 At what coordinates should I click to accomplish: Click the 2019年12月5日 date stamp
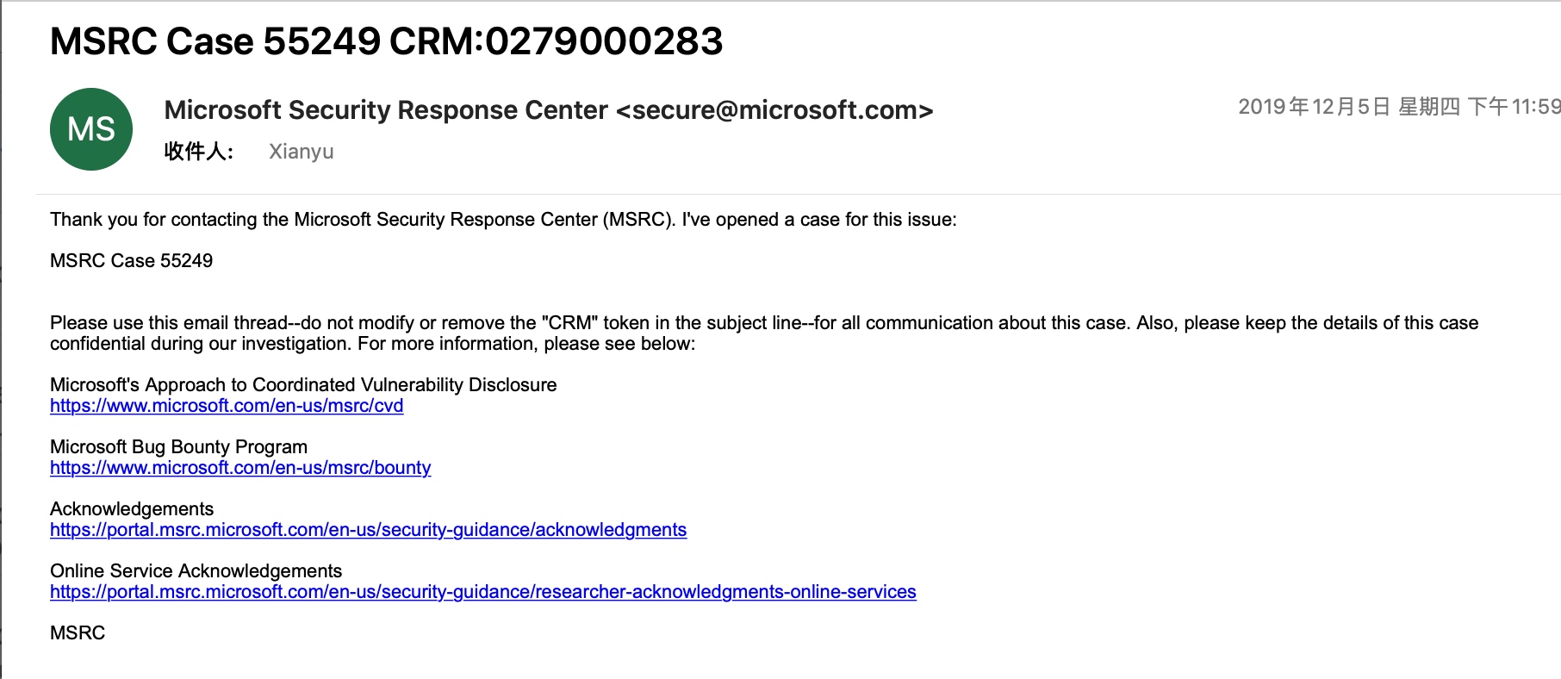point(1314,107)
